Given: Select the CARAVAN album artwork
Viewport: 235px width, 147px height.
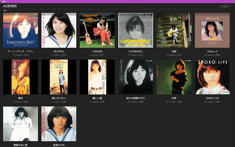Looking at the screenshot, I should point(97,30).
